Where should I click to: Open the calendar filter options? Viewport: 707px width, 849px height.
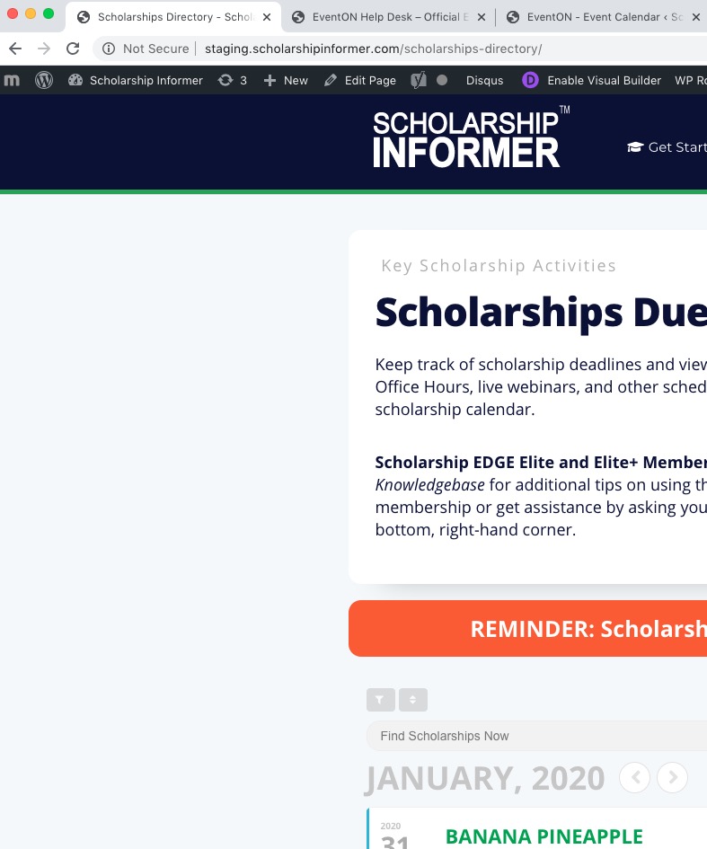(380, 700)
